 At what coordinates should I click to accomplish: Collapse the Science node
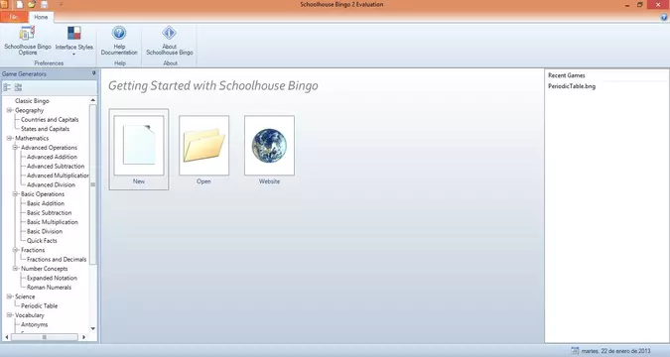(9, 297)
